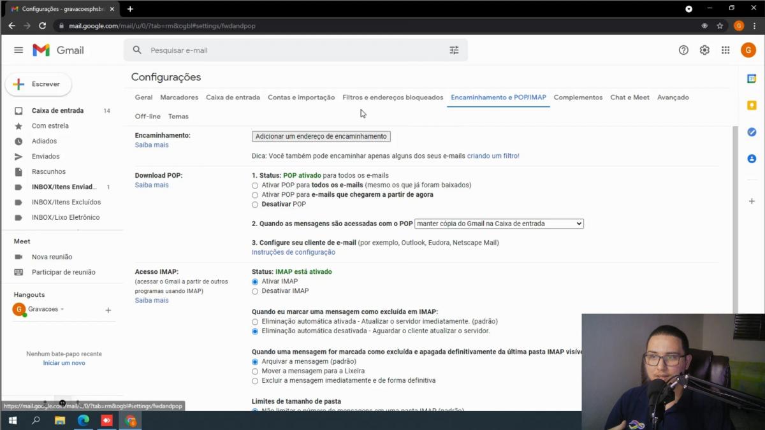This screenshot has width=765, height=430.
Task: Select Excluir a mensagem imediatamente option
Action: (255, 381)
